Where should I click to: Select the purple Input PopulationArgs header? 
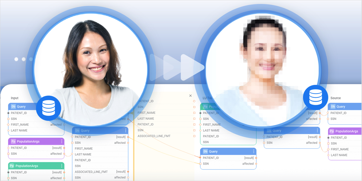point(36,141)
